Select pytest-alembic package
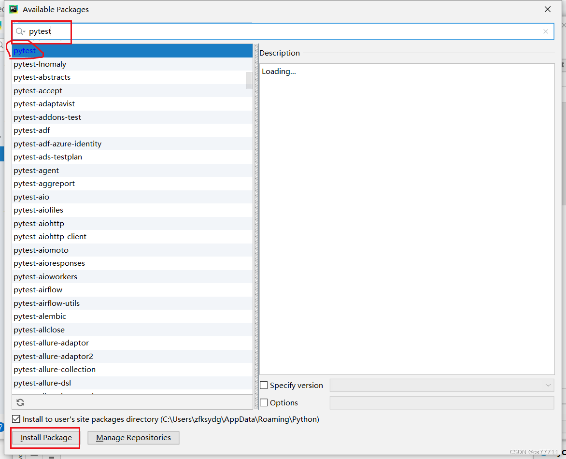This screenshot has width=566, height=459. click(x=132, y=316)
